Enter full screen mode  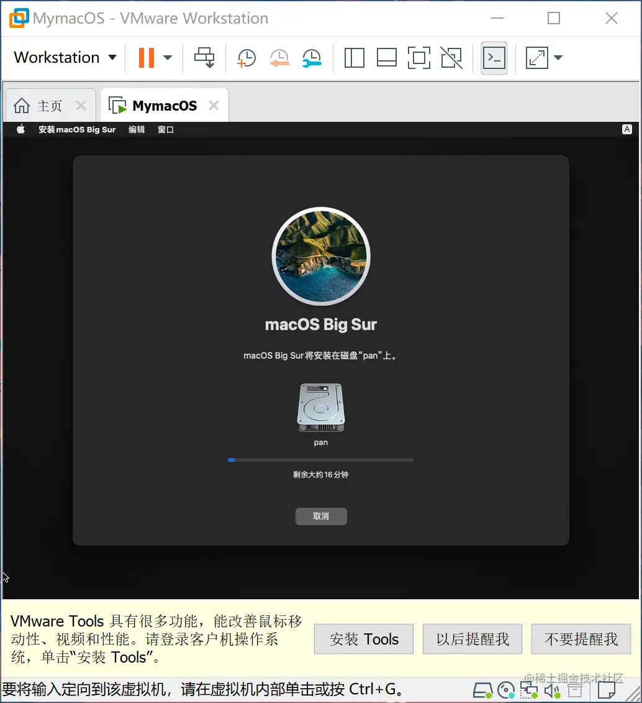coord(419,58)
